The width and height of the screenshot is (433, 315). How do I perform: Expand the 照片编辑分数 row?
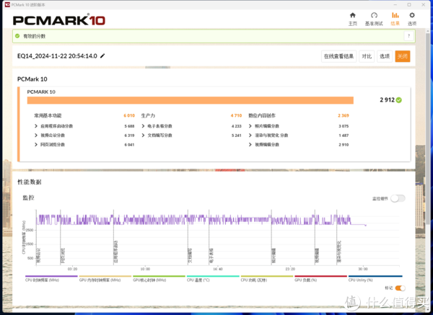tap(250, 126)
